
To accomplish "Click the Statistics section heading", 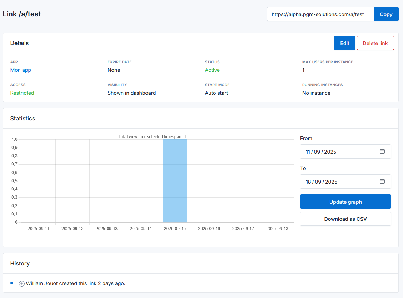I will [23, 118].
